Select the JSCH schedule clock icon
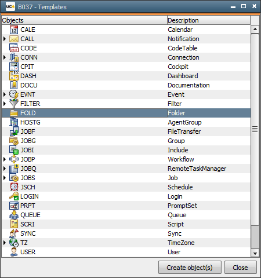This screenshot has width=261, height=278. [14, 187]
